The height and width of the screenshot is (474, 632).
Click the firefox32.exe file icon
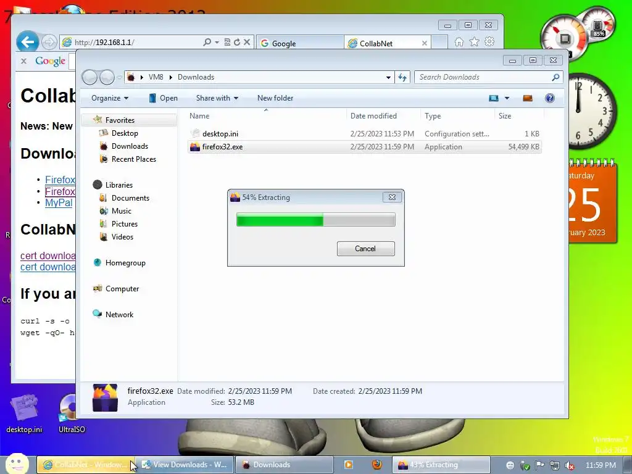[195, 147]
